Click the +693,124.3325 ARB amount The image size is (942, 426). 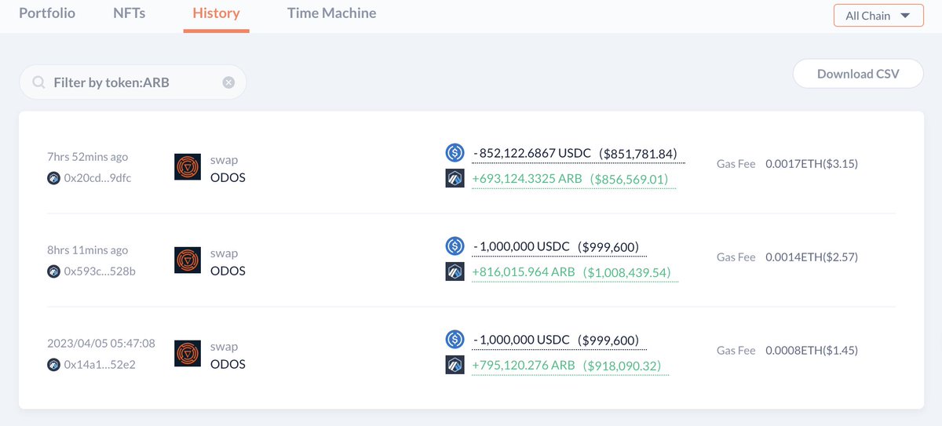tap(527, 180)
